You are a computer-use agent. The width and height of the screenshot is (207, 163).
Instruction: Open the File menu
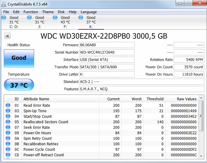[x=6, y=12]
